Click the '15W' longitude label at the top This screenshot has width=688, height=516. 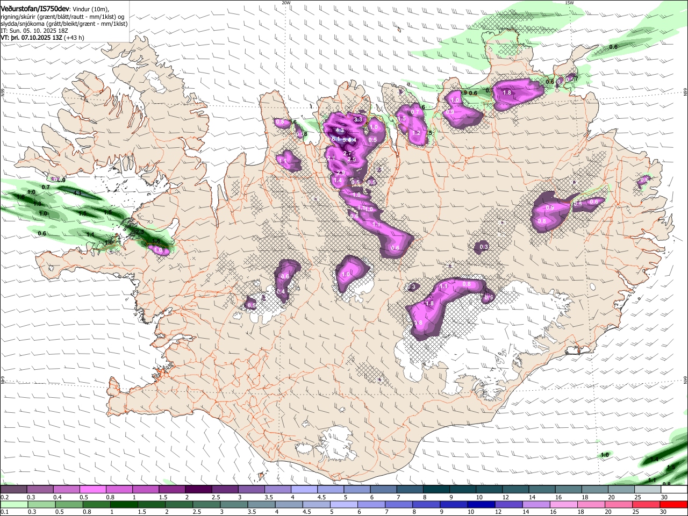(569, 3)
